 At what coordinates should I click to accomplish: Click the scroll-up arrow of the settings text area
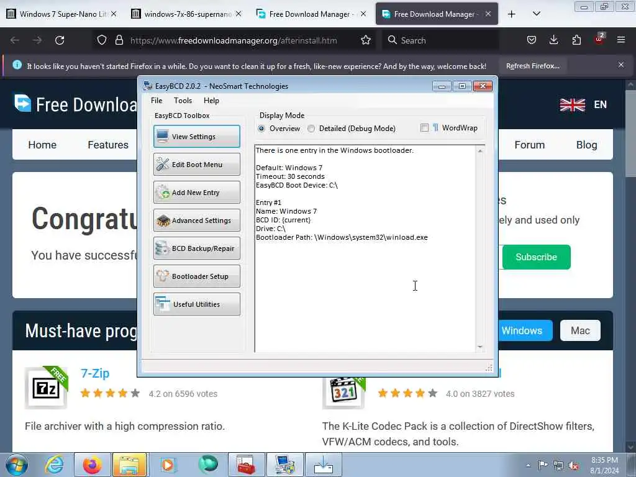480,151
